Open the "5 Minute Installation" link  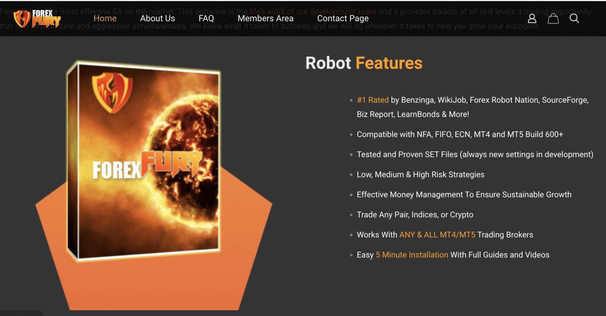coord(412,255)
